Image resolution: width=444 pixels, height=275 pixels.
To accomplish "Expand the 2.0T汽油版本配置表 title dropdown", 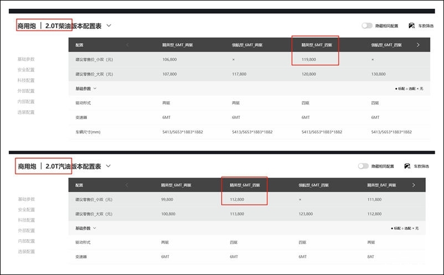I will point(108,166).
